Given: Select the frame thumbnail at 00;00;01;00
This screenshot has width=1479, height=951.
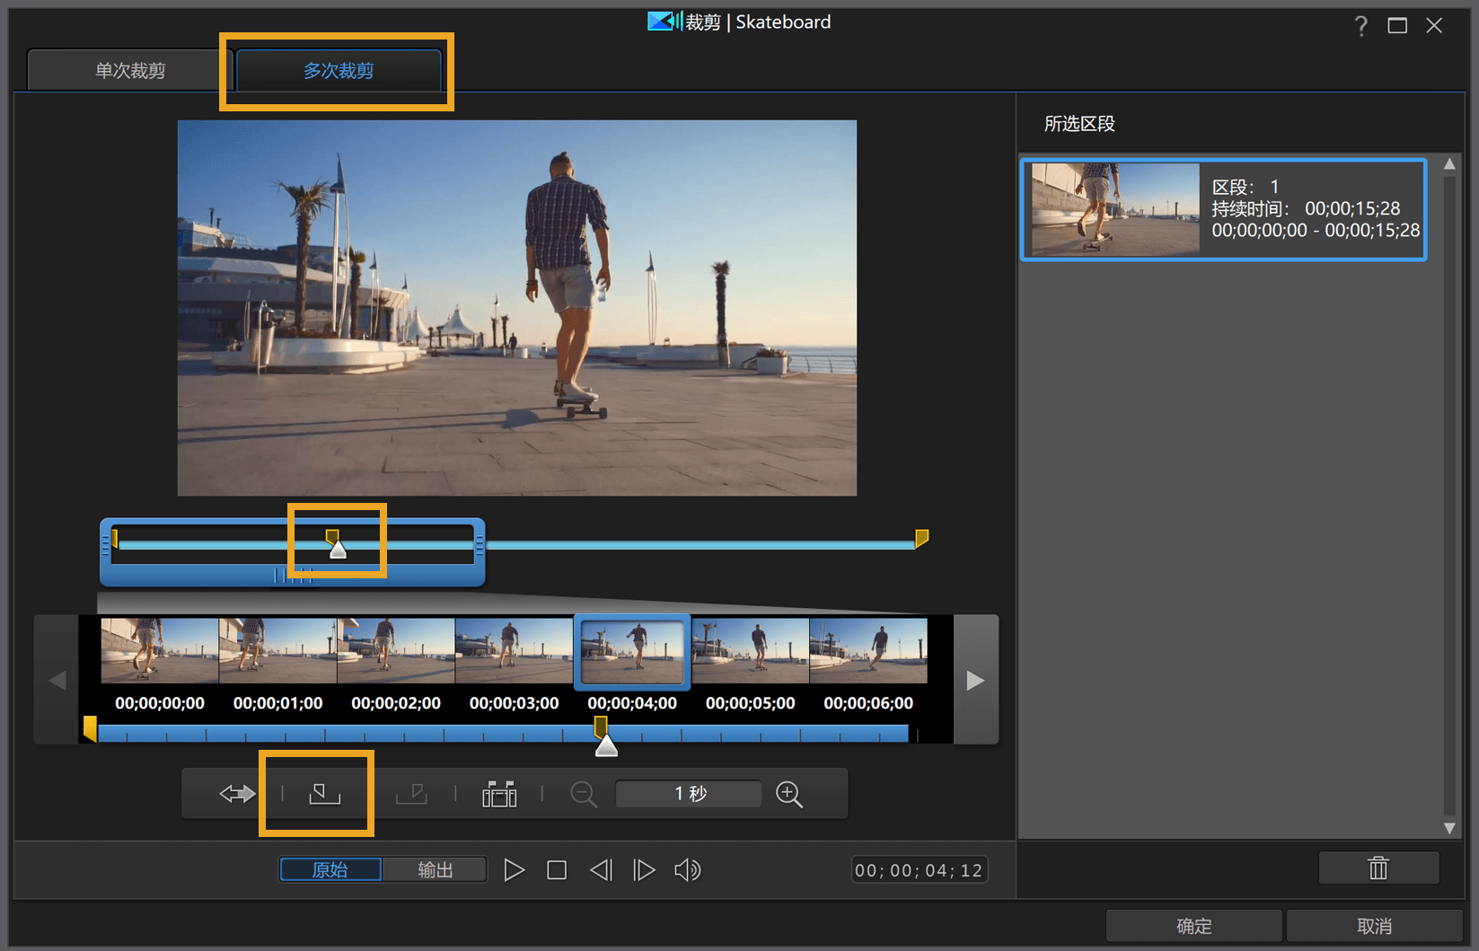Looking at the screenshot, I should (277, 650).
